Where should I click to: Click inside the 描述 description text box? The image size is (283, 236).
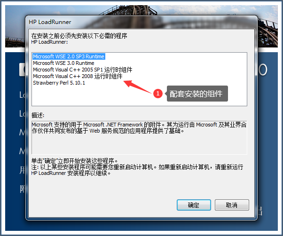click(x=139, y=137)
